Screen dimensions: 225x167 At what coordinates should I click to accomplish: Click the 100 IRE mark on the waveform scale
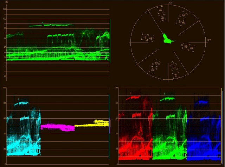click(x=4, y=19)
